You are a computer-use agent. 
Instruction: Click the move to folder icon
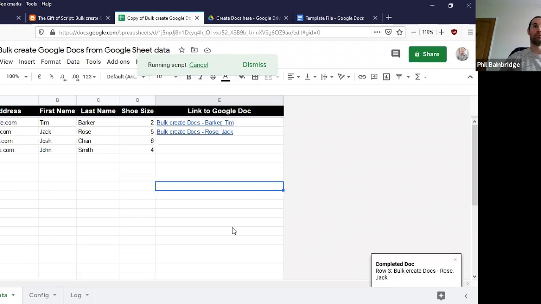click(x=194, y=50)
